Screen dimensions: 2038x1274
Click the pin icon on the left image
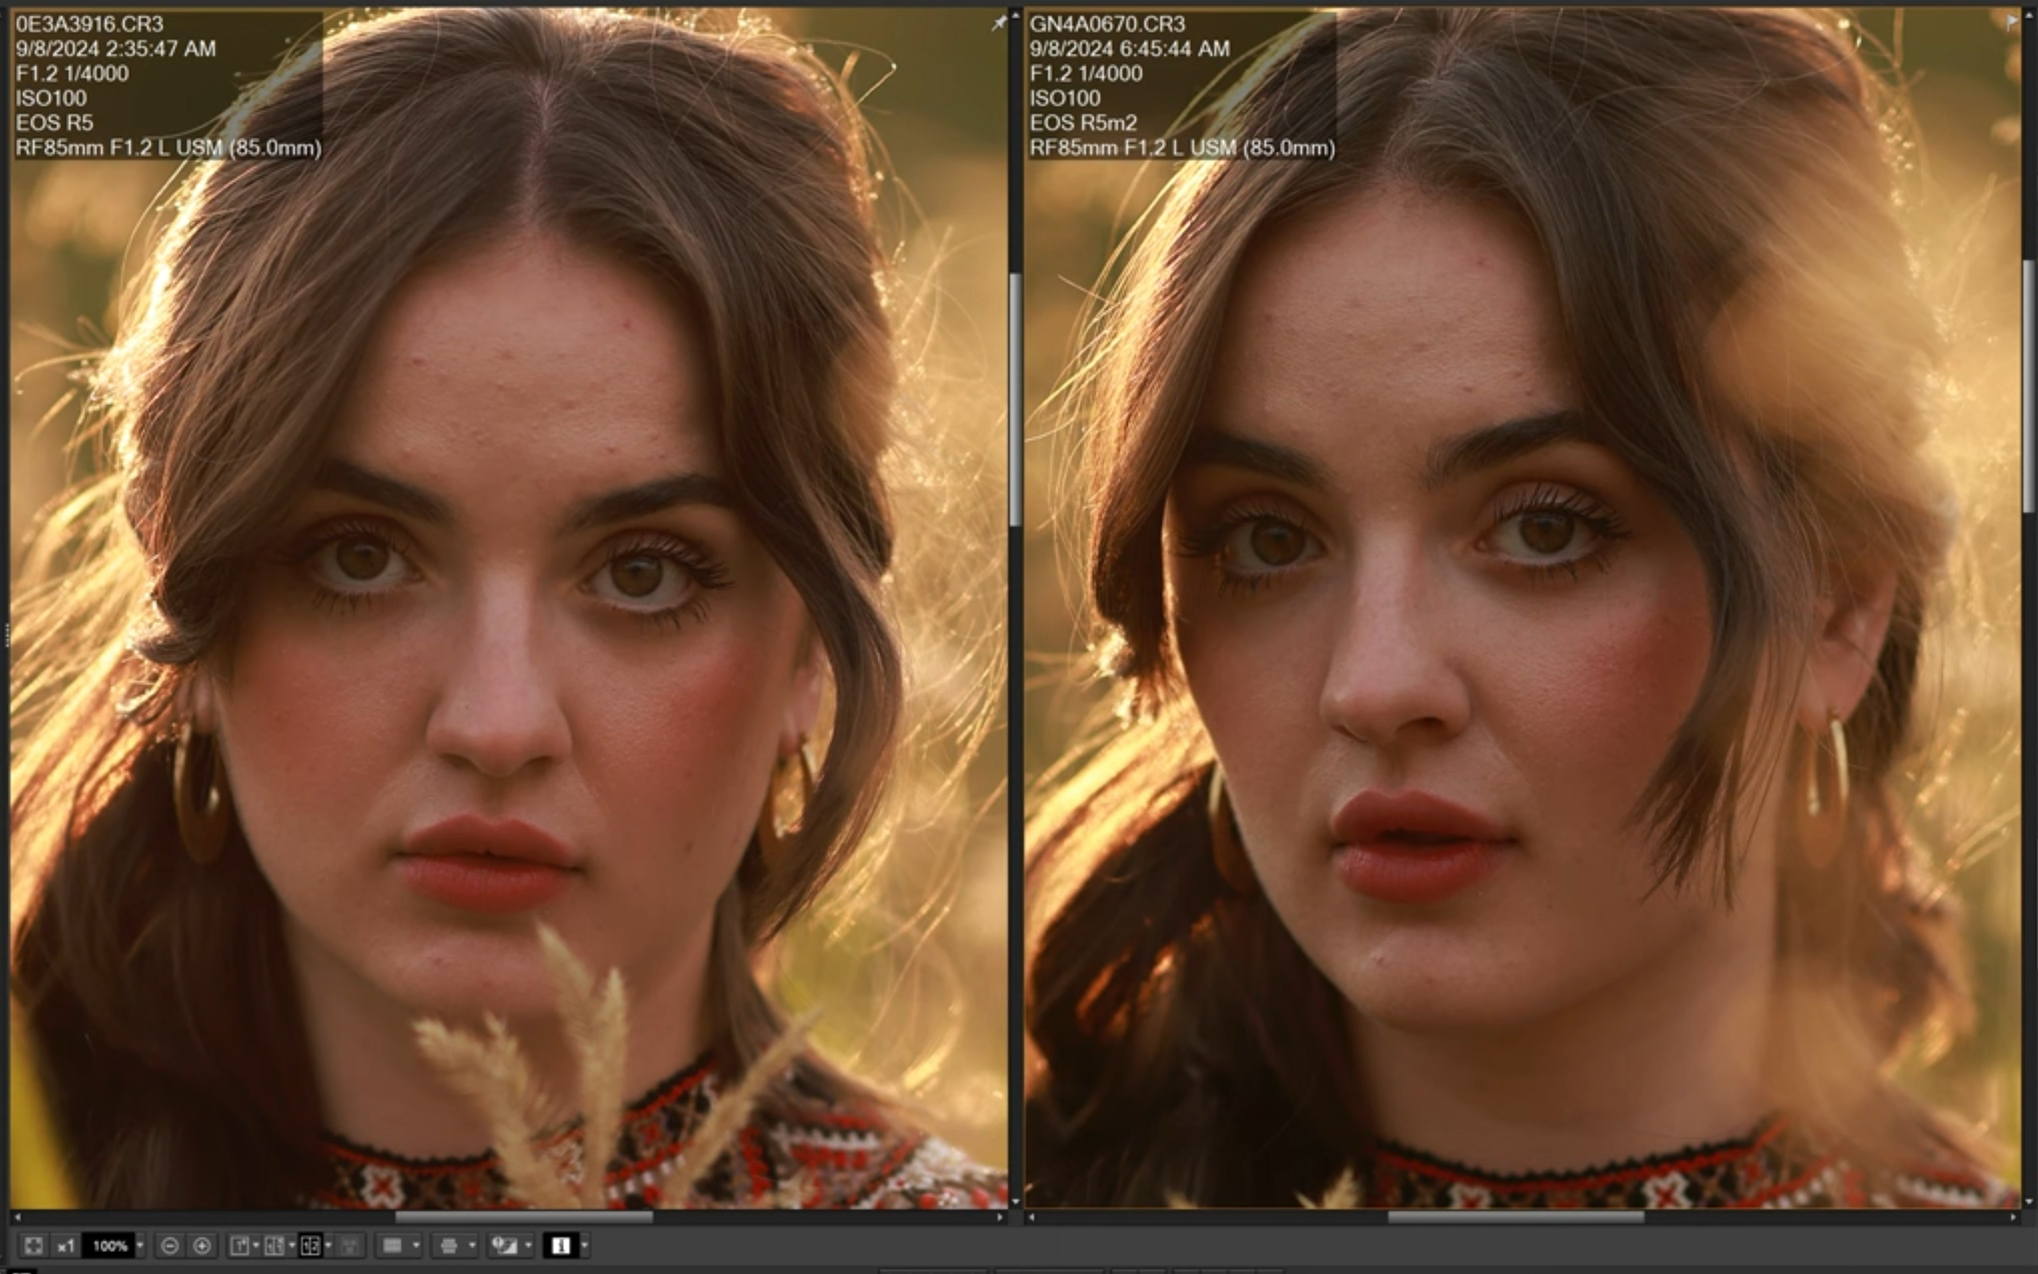pos(998,23)
